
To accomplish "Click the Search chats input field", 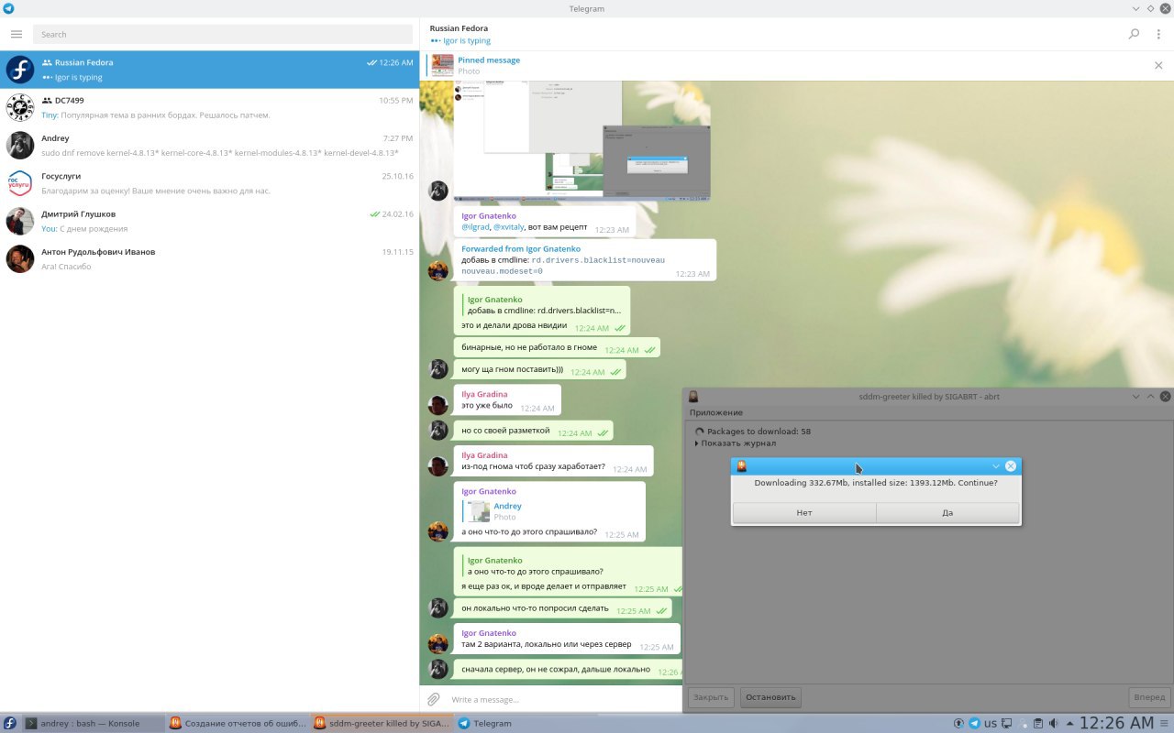I will 222,35.
